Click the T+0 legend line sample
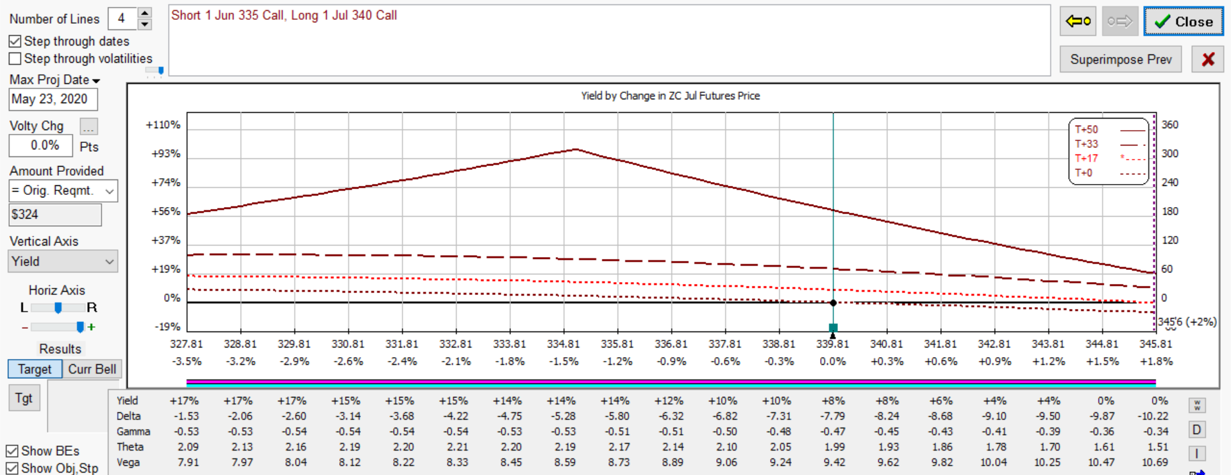This screenshot has height=475, width=1231. click(1132, 173)
